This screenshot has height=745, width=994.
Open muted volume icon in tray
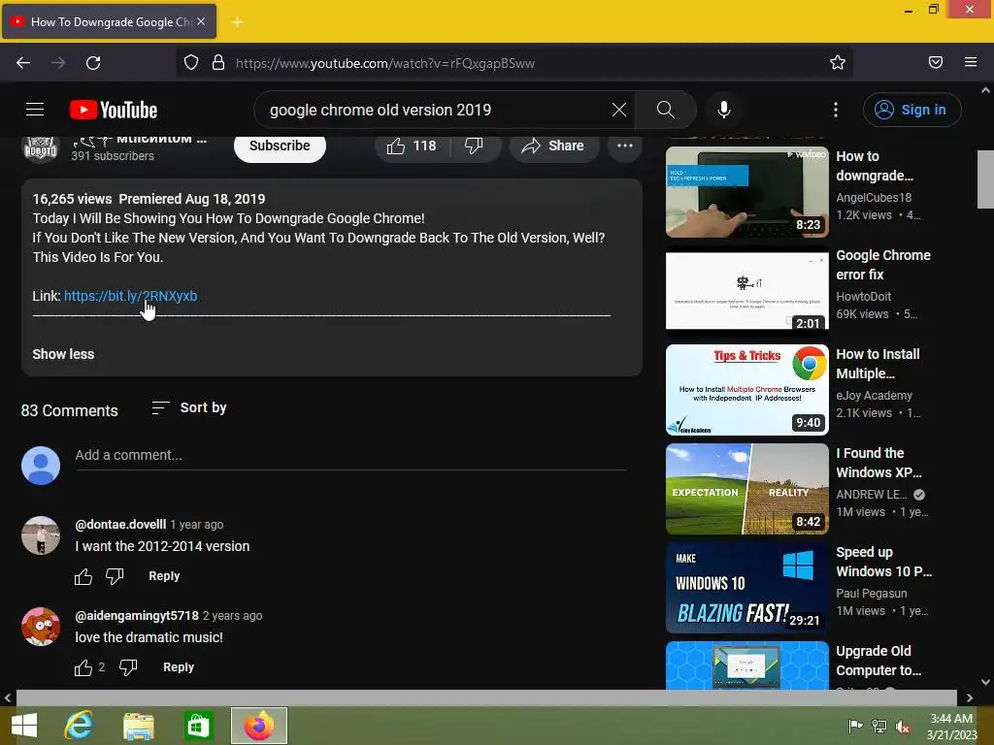pyautogui.click(x=903, y=726)
